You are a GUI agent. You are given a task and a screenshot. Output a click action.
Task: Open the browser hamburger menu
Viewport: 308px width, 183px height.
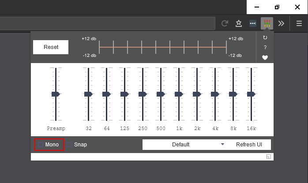[x=299, y=23]
